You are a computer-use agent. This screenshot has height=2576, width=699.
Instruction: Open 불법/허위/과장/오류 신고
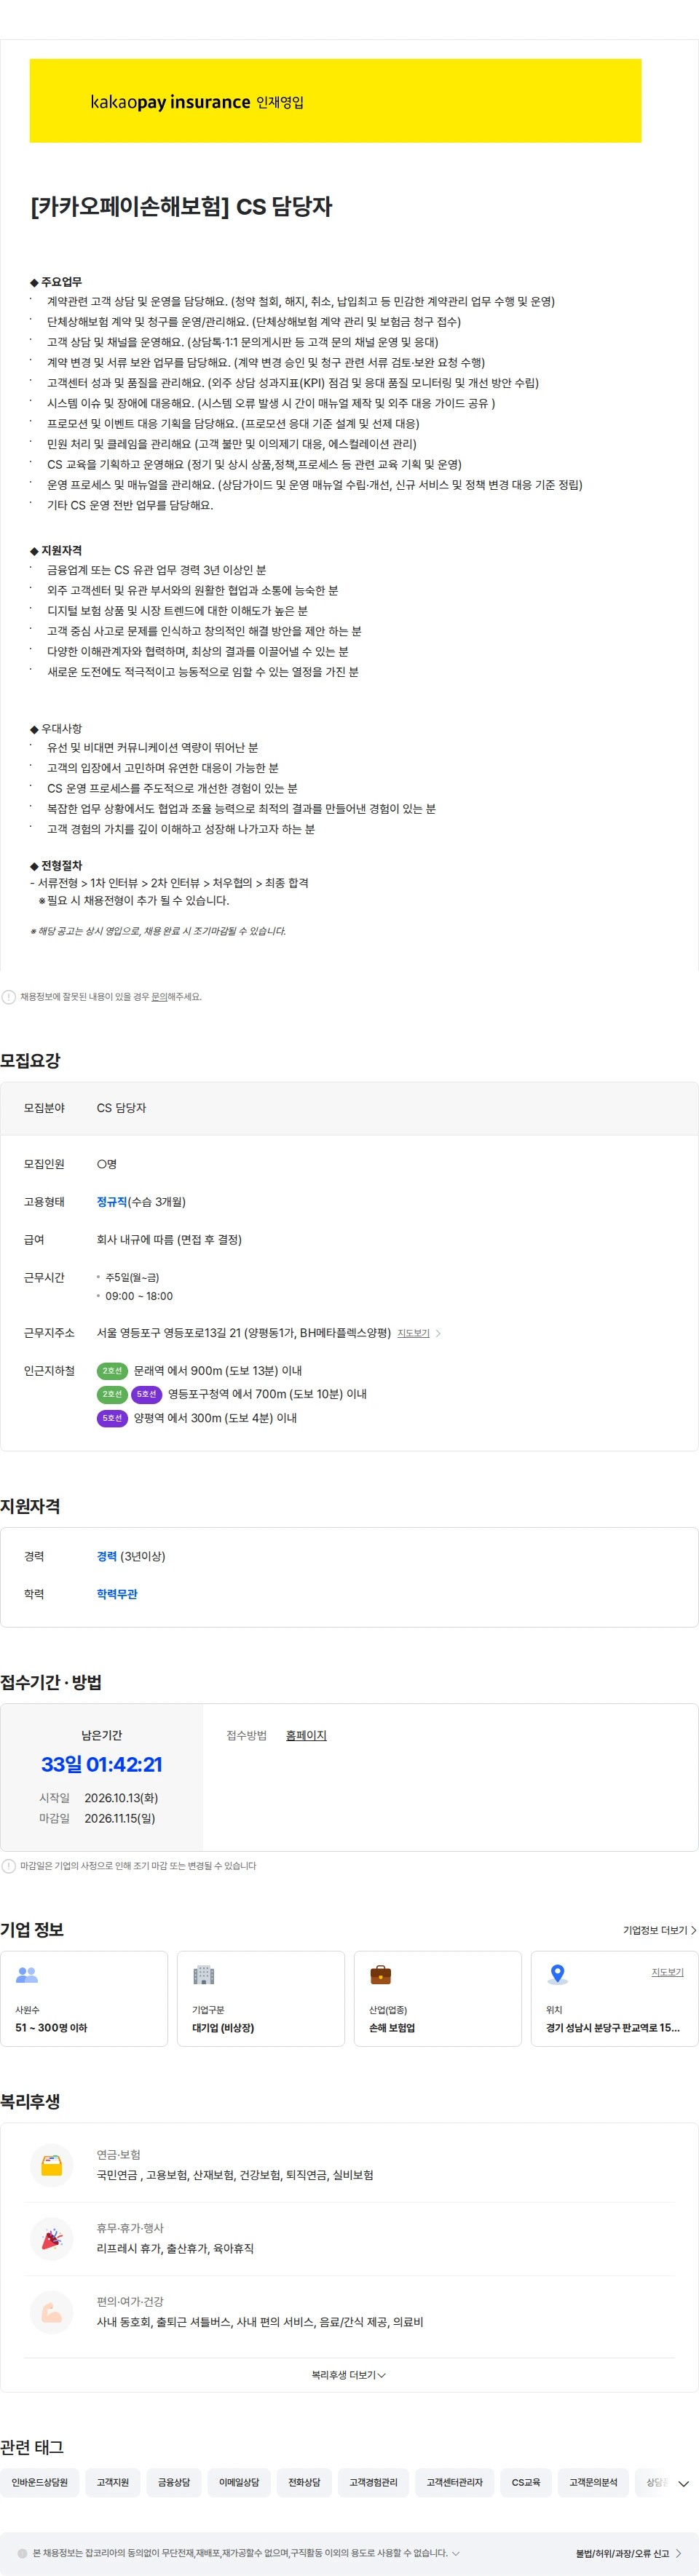(628, 2553)
